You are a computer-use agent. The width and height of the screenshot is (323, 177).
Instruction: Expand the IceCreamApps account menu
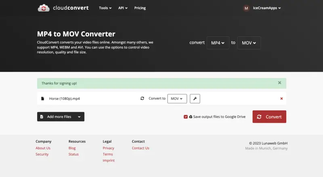267,8
